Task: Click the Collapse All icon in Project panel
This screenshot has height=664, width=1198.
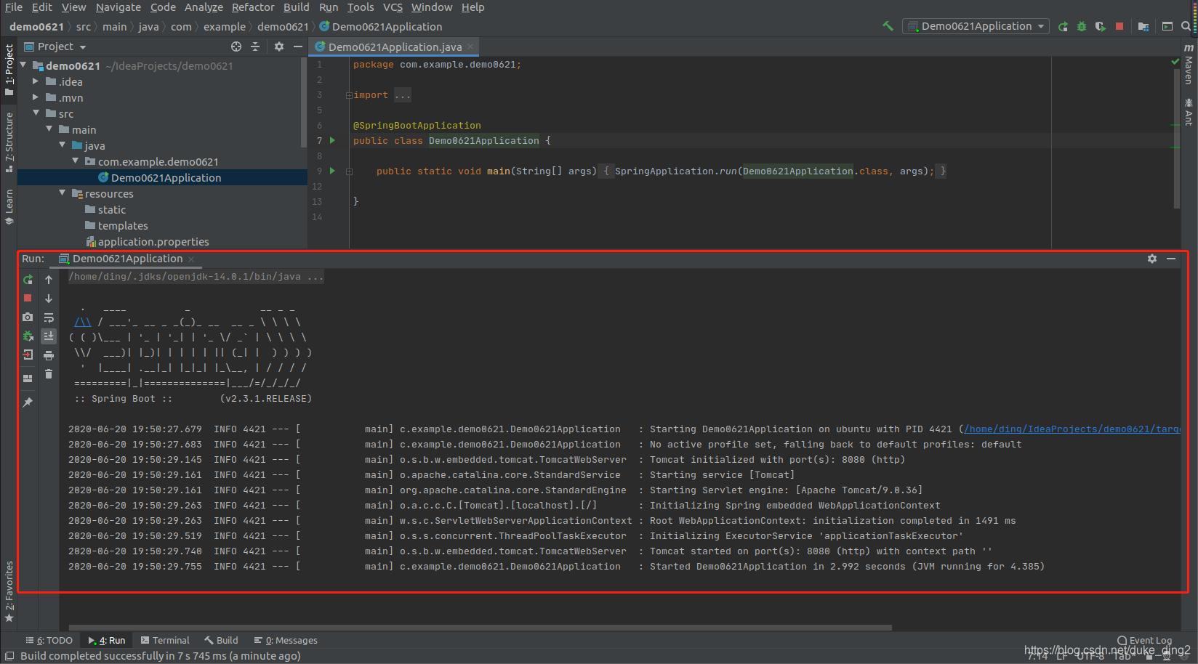Action: (x=255, y=46)
